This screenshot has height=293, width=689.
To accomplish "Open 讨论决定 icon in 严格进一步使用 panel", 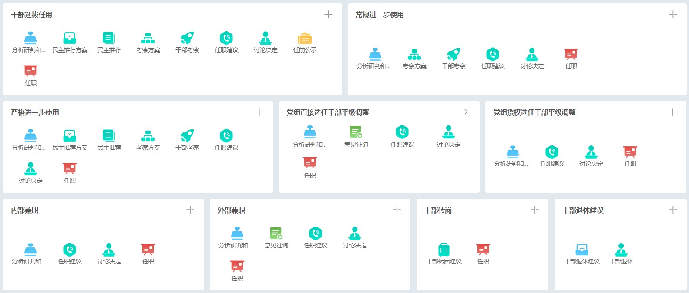I will pyautogui.click(x=30, y=169).
